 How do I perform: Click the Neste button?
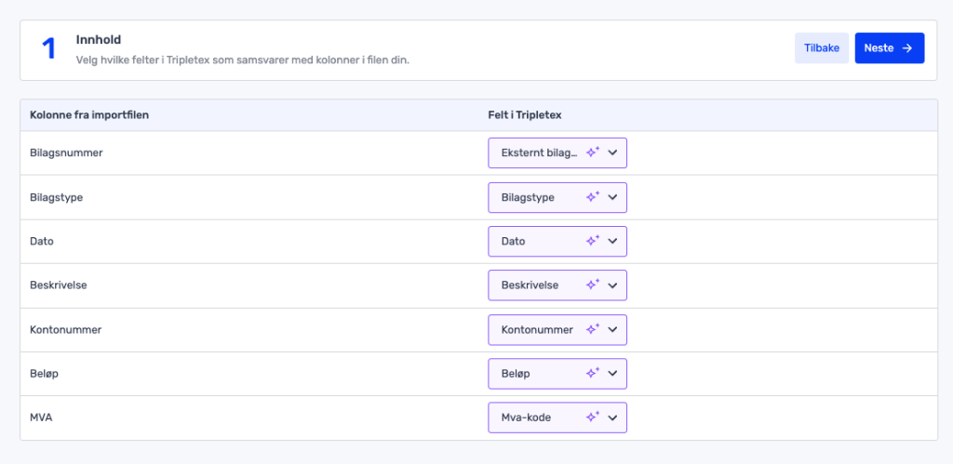[889, 48]
